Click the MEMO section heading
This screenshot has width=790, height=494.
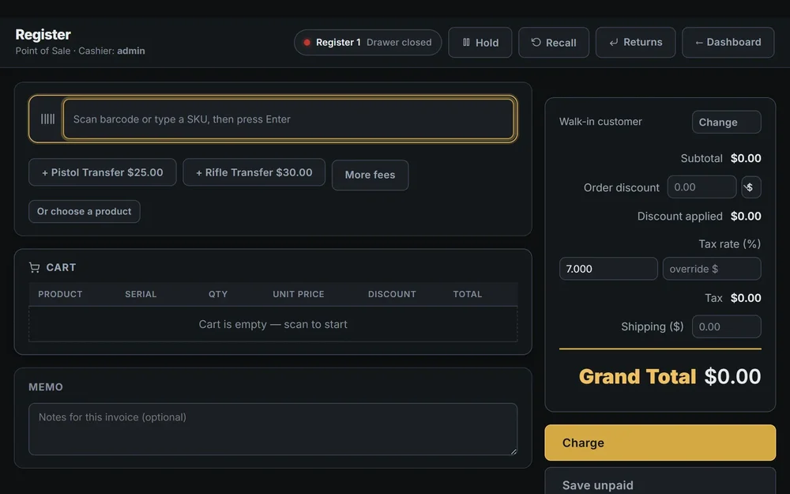46,387
